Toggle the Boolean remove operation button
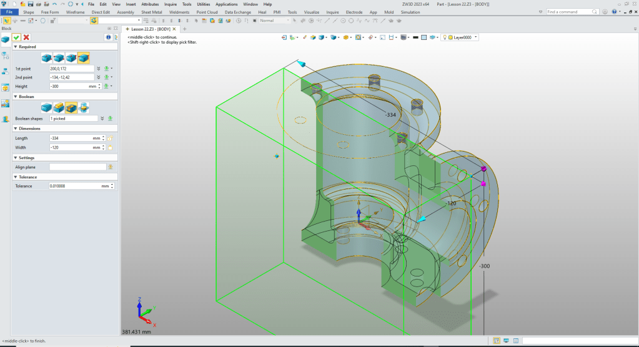Viewport: 639px width, 347px height. coord(71,107)
